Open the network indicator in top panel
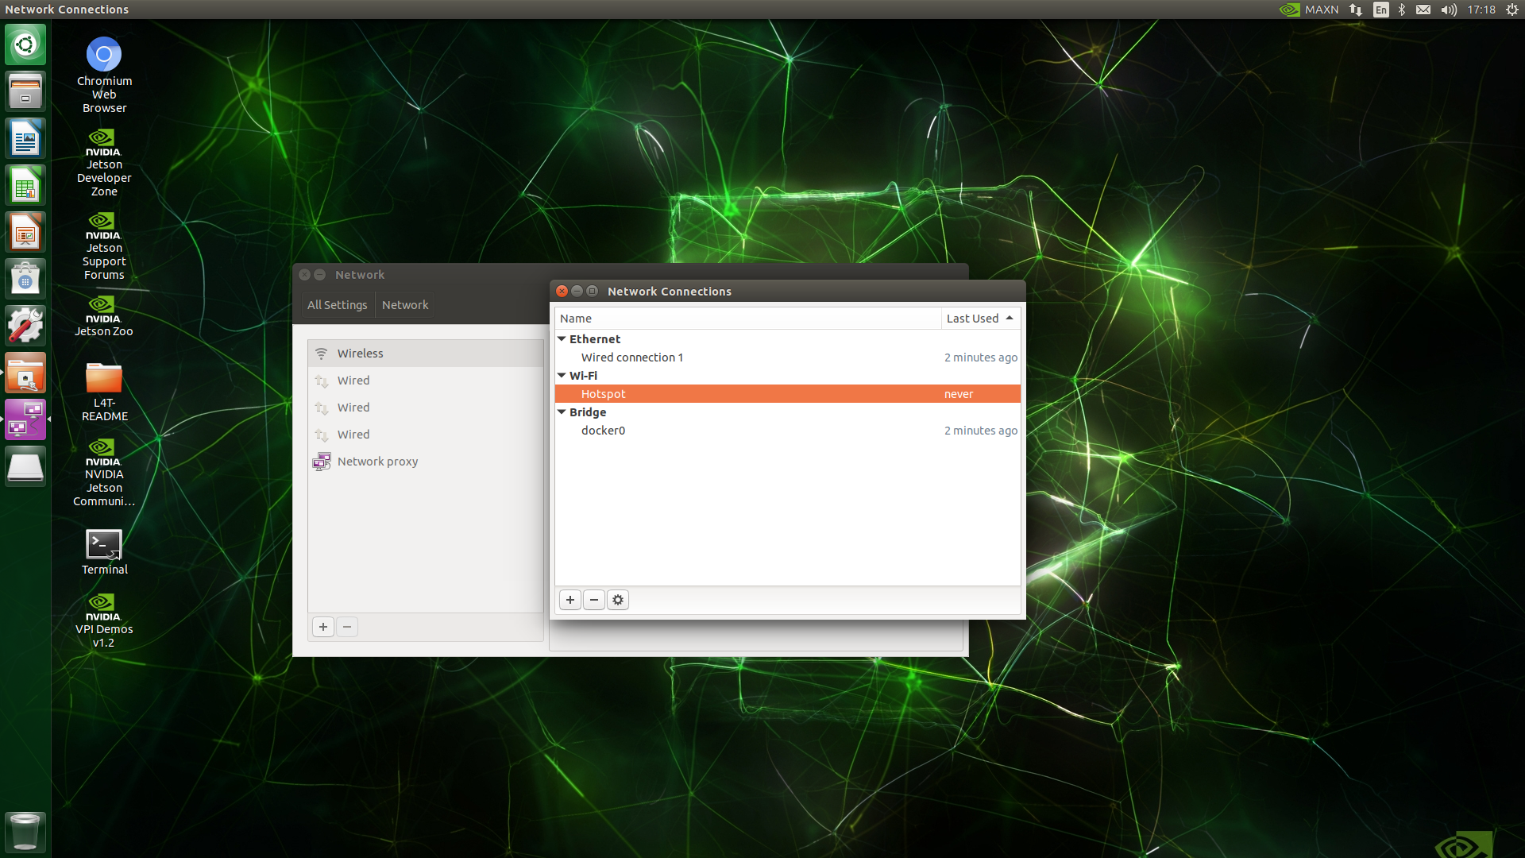The height and width of the screenshot is (858, 1525). 1356,10
